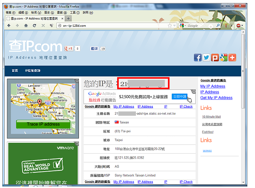The image size is (255, 188).
Task: Click the VMware Real World Advantage ad
Action: [x=43, y=163]
